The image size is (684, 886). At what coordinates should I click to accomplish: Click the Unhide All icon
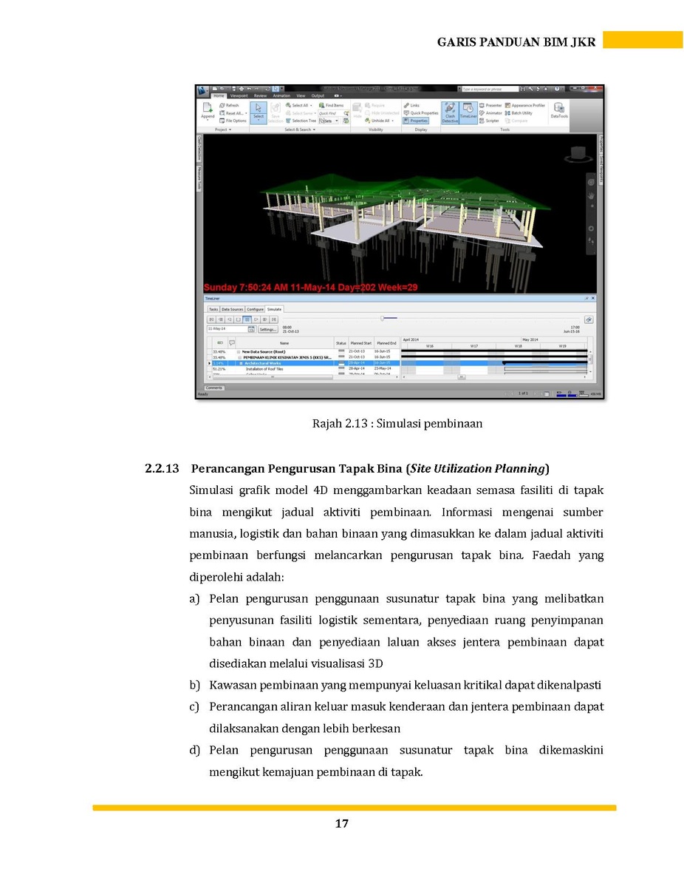[x=367, y=121]
